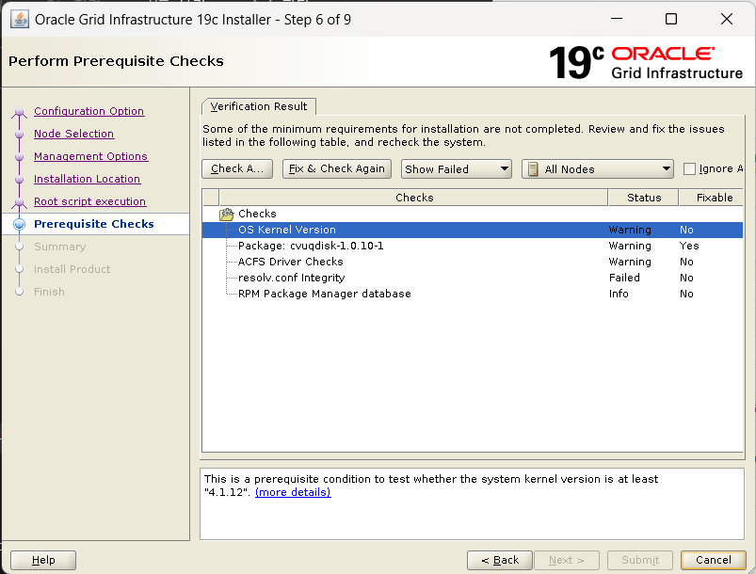This screenshot has height=574, width=756.
Task: Open the more details link
Action: (293, 492)
